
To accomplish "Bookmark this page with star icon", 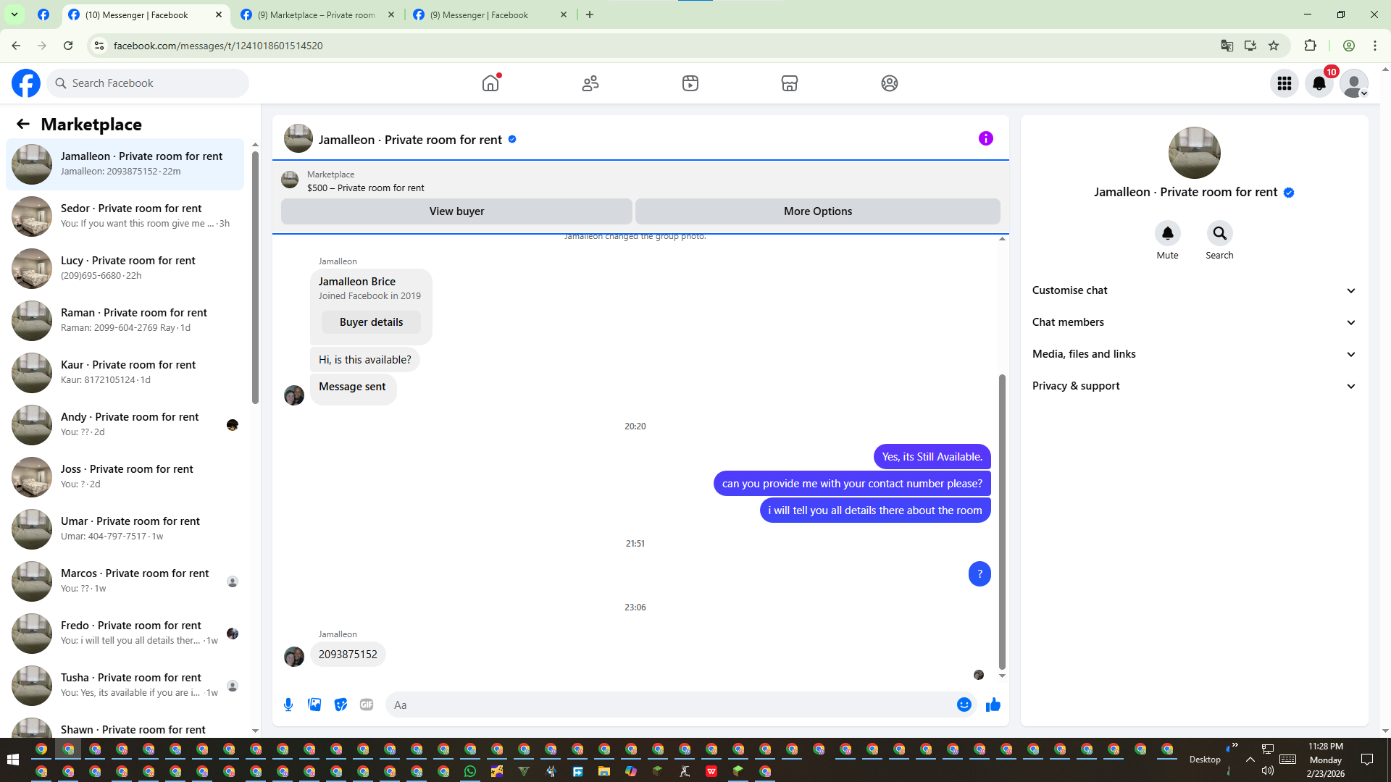I will pos(1274,46).
